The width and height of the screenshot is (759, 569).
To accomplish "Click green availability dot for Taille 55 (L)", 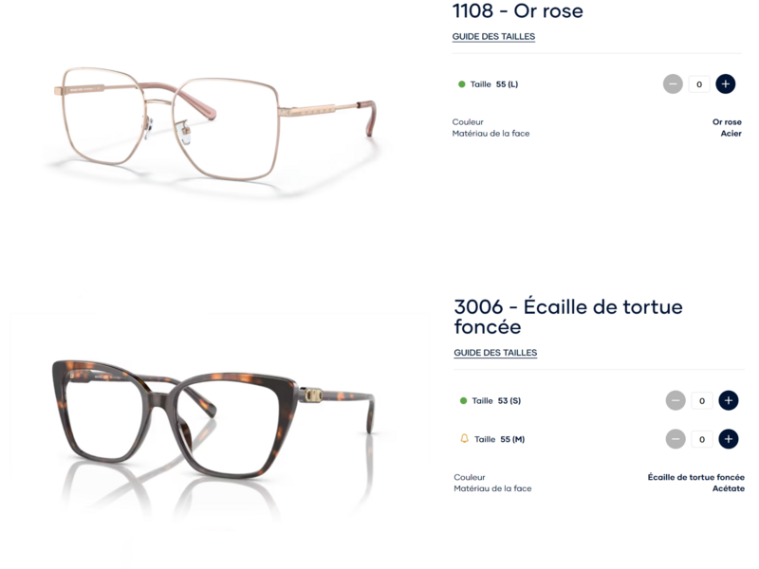I will click(462, 84).
